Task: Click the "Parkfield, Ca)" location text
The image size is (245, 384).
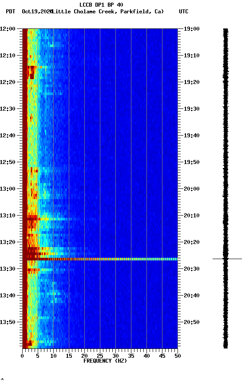Action: (142, 12)
